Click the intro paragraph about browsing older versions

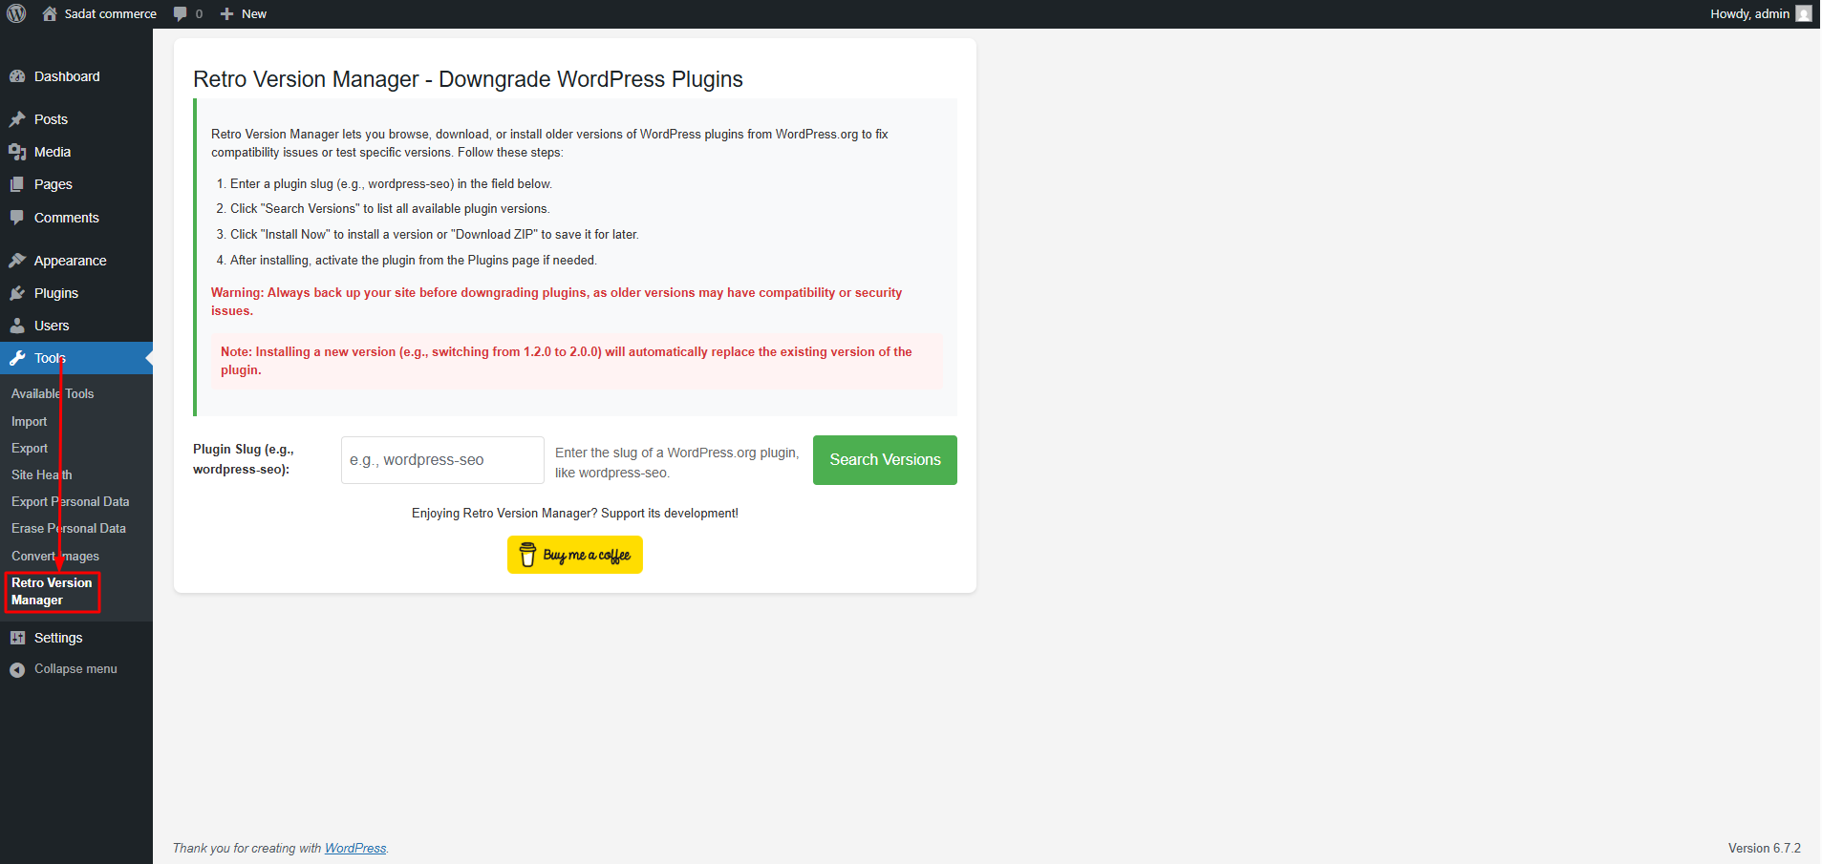549,143
